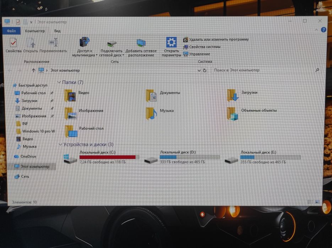Select the Документы folder icon

pos(151,96)
